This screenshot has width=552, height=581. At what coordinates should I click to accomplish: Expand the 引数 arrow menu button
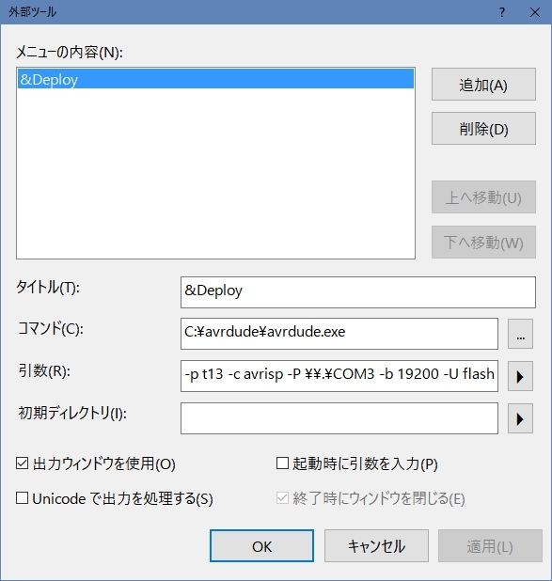[x=520, y=376]
